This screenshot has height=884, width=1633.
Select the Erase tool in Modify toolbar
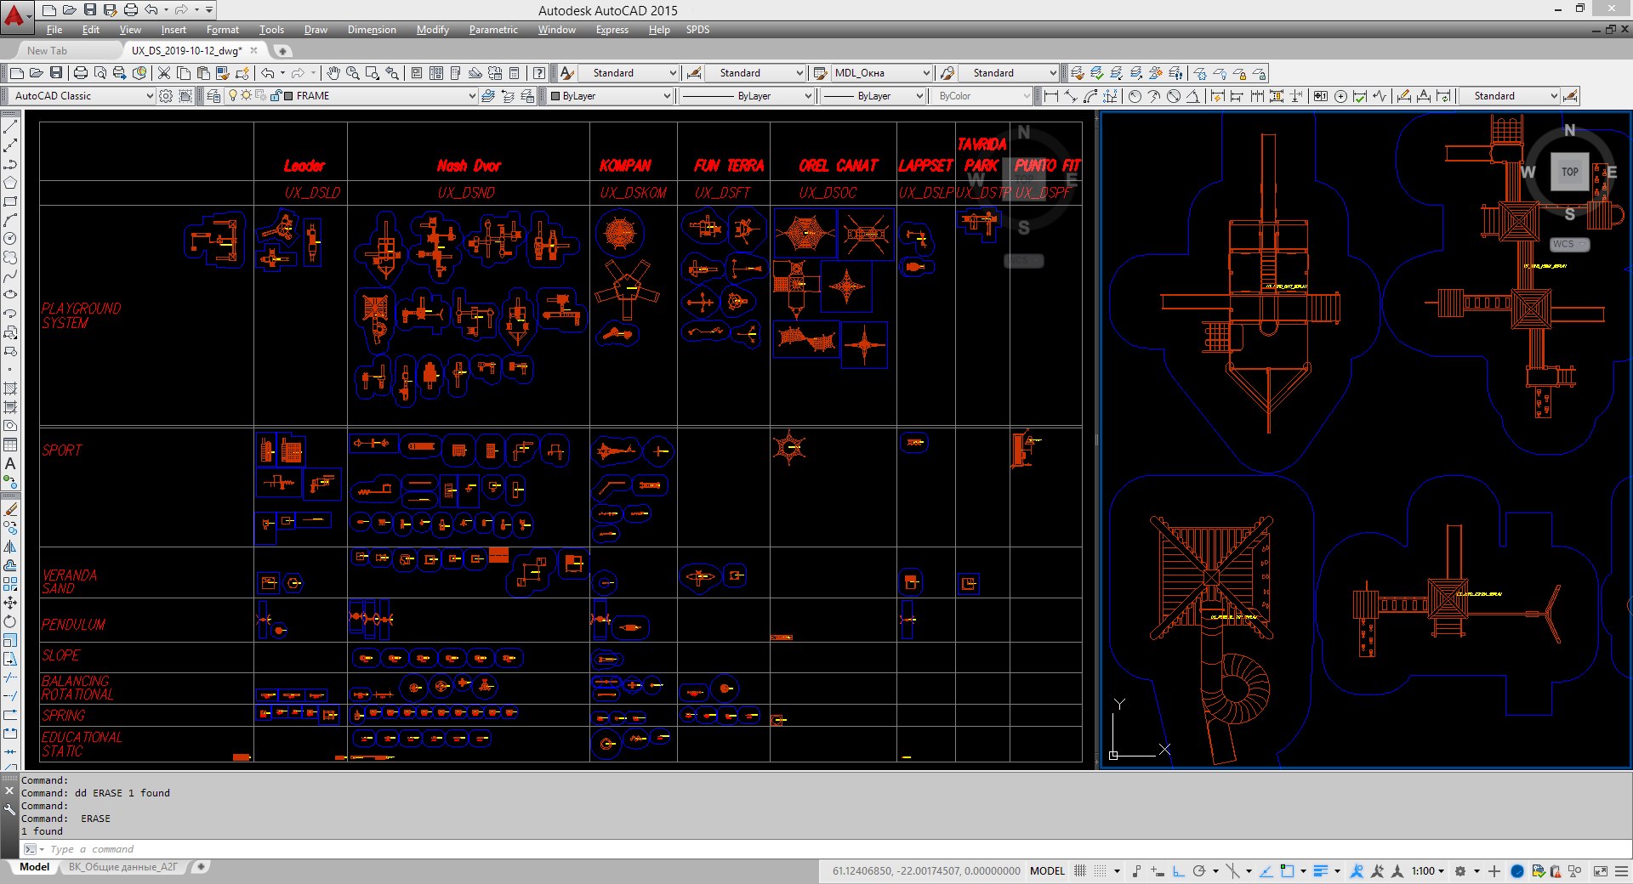click(x=10, y=509)
